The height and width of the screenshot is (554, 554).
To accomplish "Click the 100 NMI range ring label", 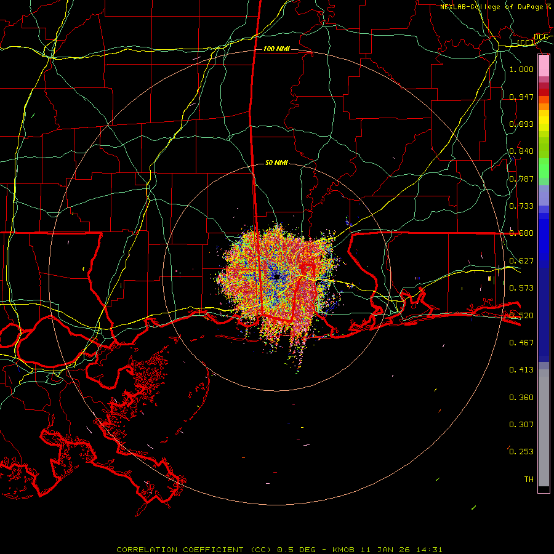I will (276, 49).
